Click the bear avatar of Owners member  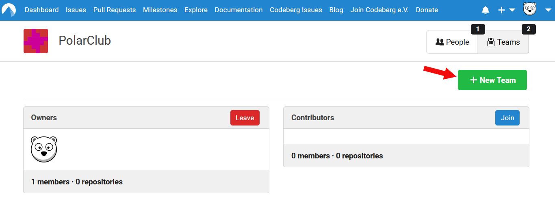coord(44,149)
